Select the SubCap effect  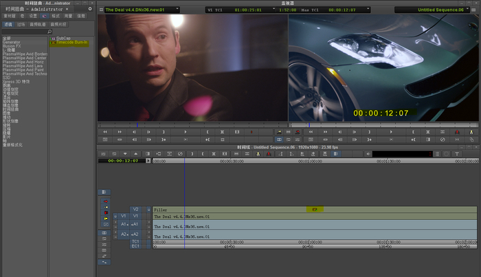point(64,38)
